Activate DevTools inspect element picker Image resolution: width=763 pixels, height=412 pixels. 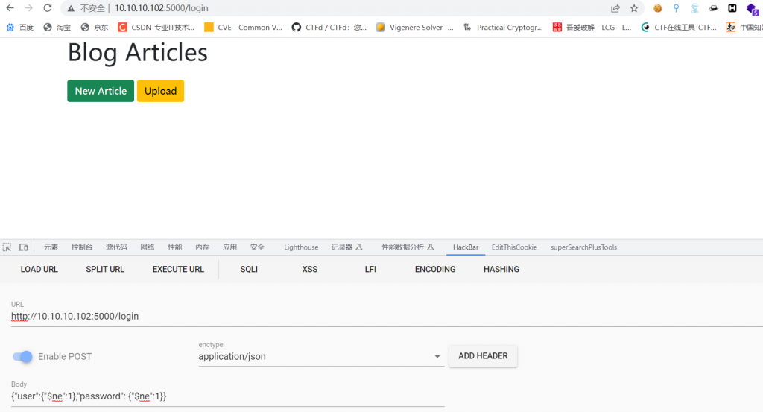tap(7, 247)
